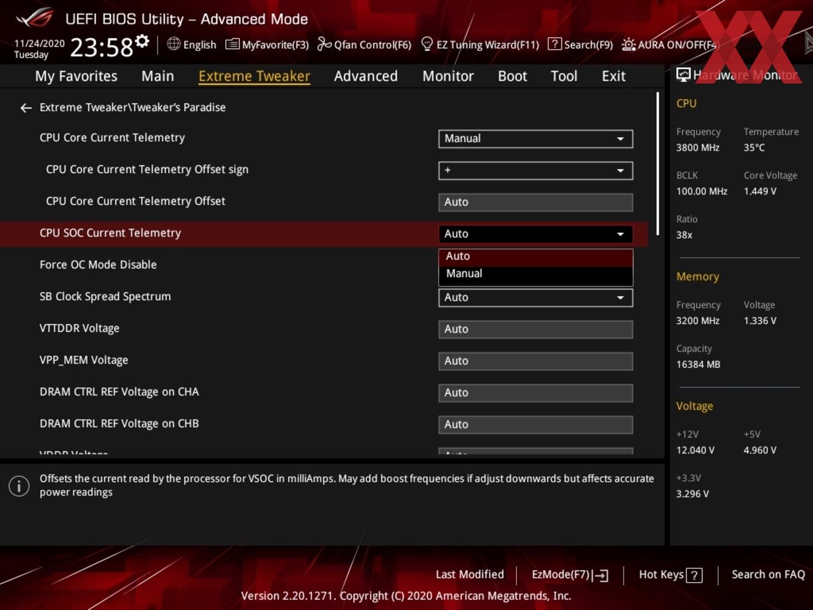Click Memory Voltage 1.336 V value
The height and width of the screenshot is (610, 813).
pos(760,321)
